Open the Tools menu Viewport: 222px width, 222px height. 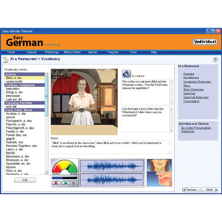(133, 52)
